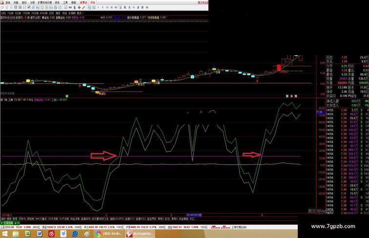Click the 上证 index value in status bar
Image resolution: width=369 pixels, height=238 pixels.
click(9, 227)
